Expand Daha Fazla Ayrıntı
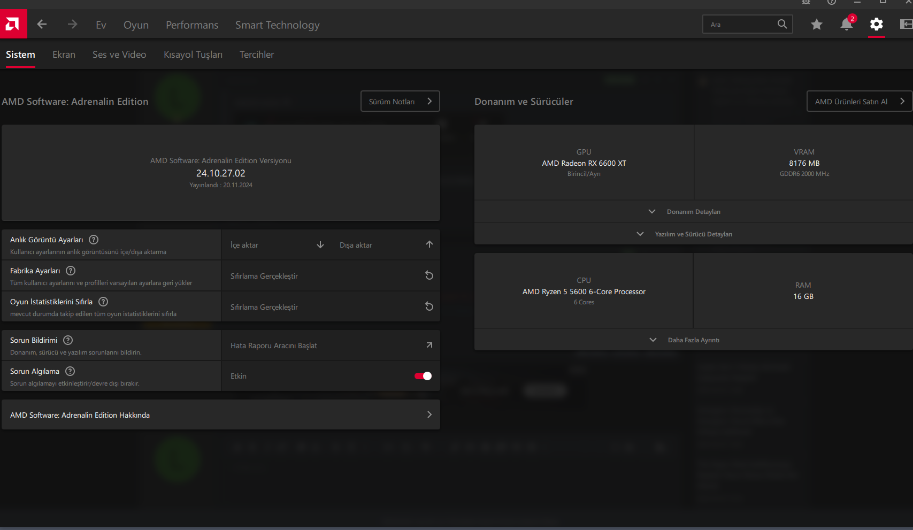Image resolution: width=913 pixels, height=530 pixels. coord(694,340)
